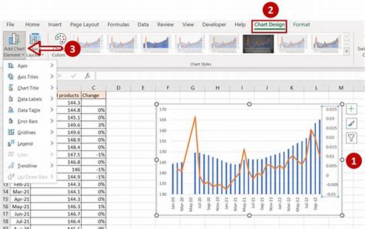This screenshot has width=365, height=229.
Task: Open the Error Bars submenu
Action: [30, 121]
